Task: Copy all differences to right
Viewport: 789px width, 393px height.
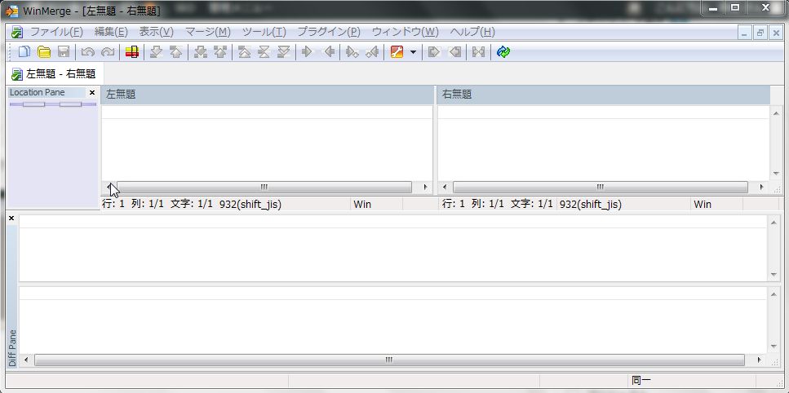Action: click(x=434, y=51)
